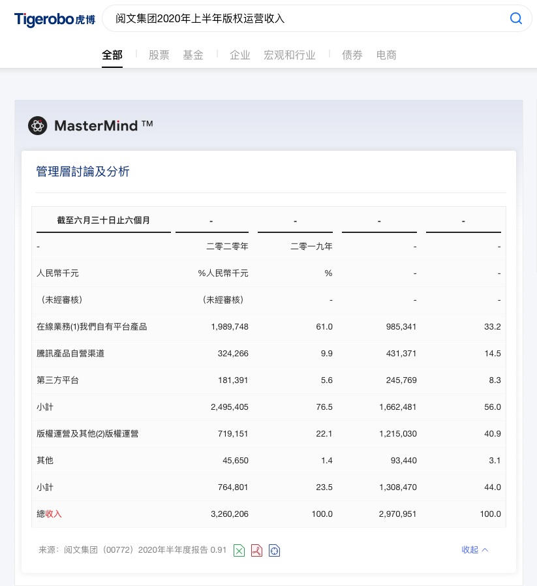
Task: Click the 截至六月三十日止六個月 header cell
Action: 104,220
